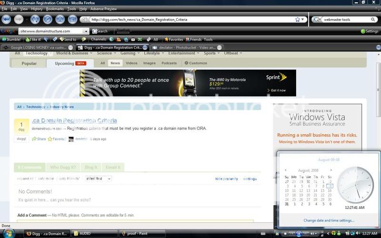Open the oldest first sort dropdown

click(x=99, y=178)
